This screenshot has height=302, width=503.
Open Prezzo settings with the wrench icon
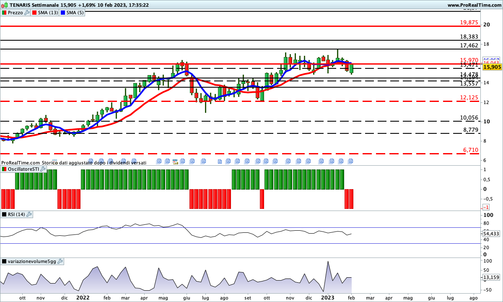pos(27,13)
